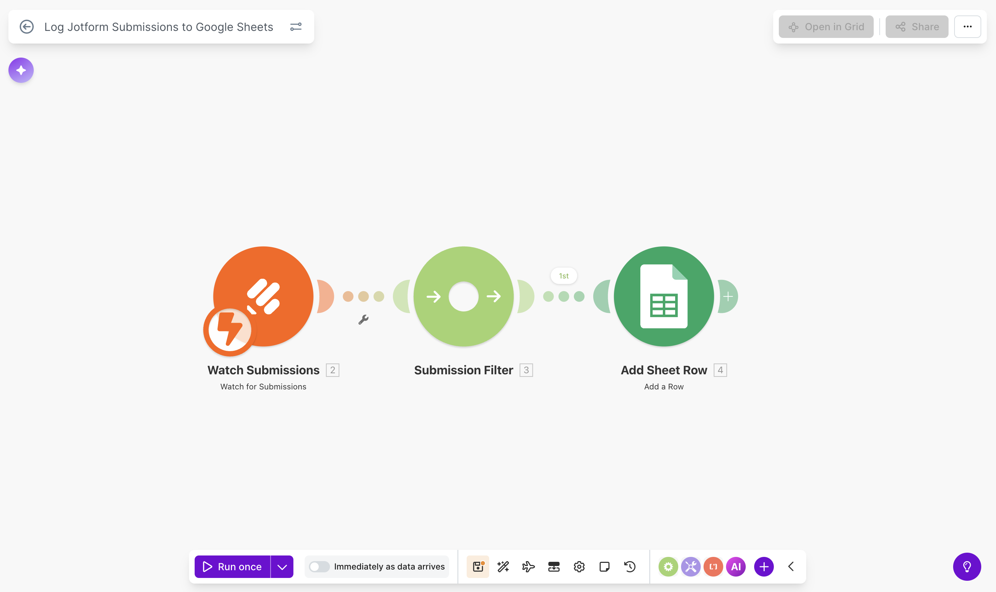Open the purple Tools wrench-cross icon
The height and width of the screenshot is (592, 996).
coord(691,566)
